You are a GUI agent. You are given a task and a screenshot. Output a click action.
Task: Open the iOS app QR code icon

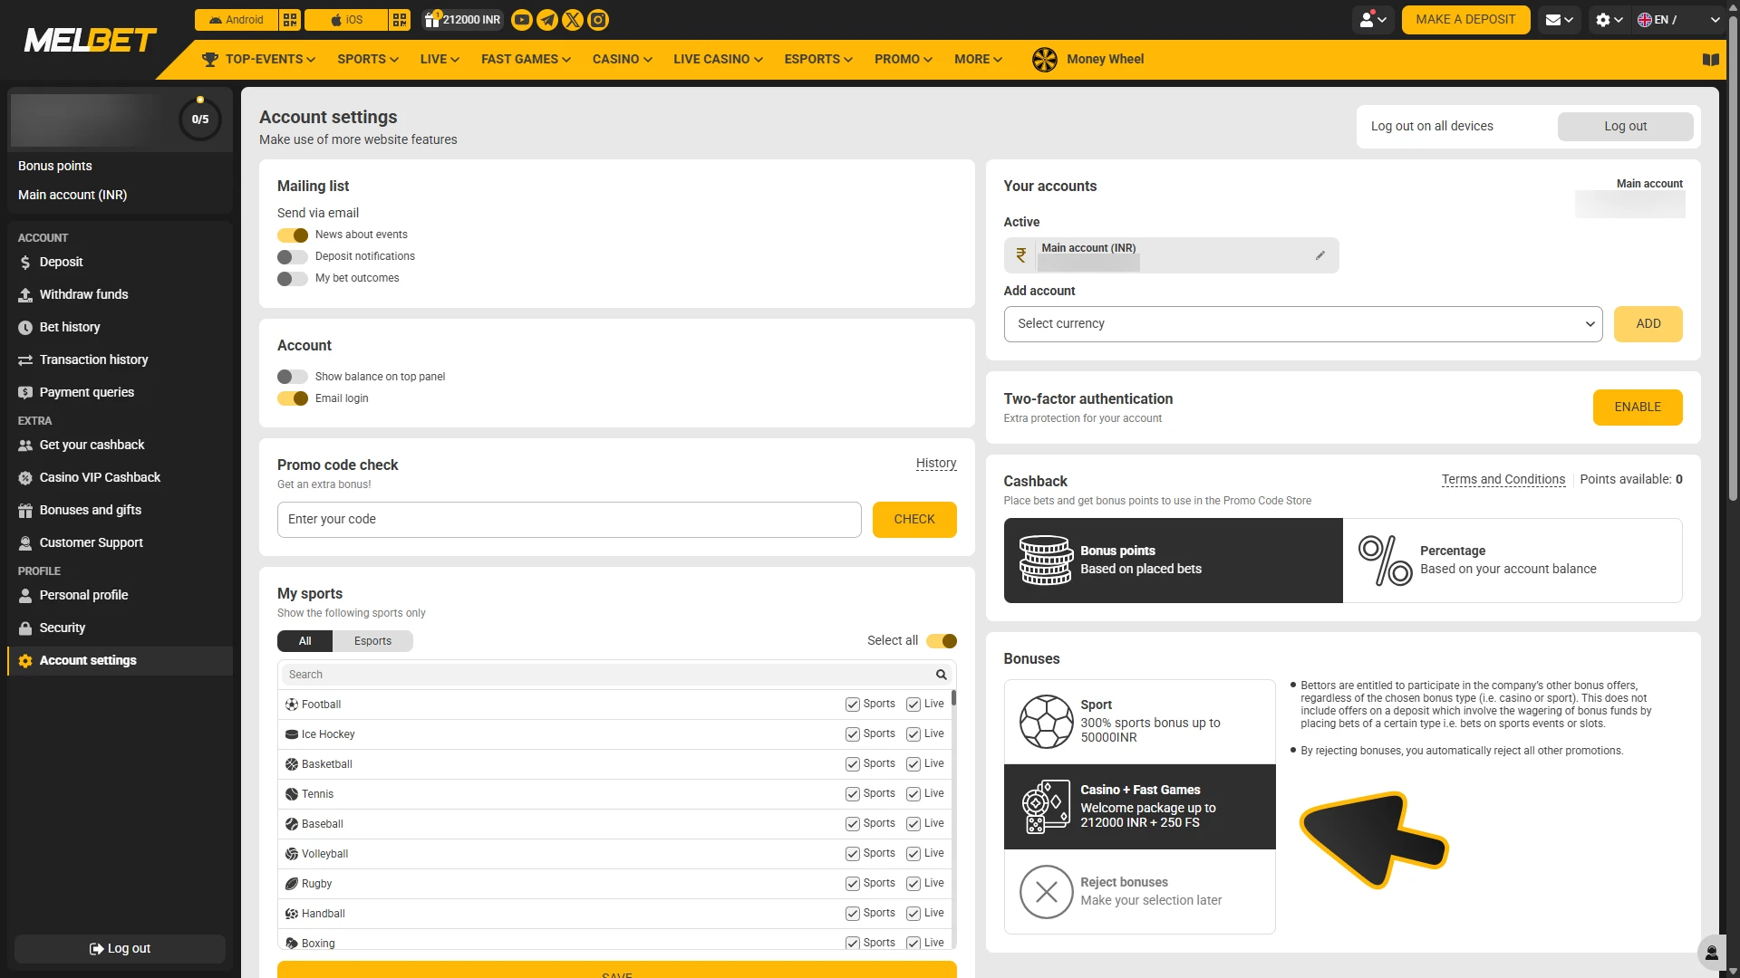click(x=400, y=20)
